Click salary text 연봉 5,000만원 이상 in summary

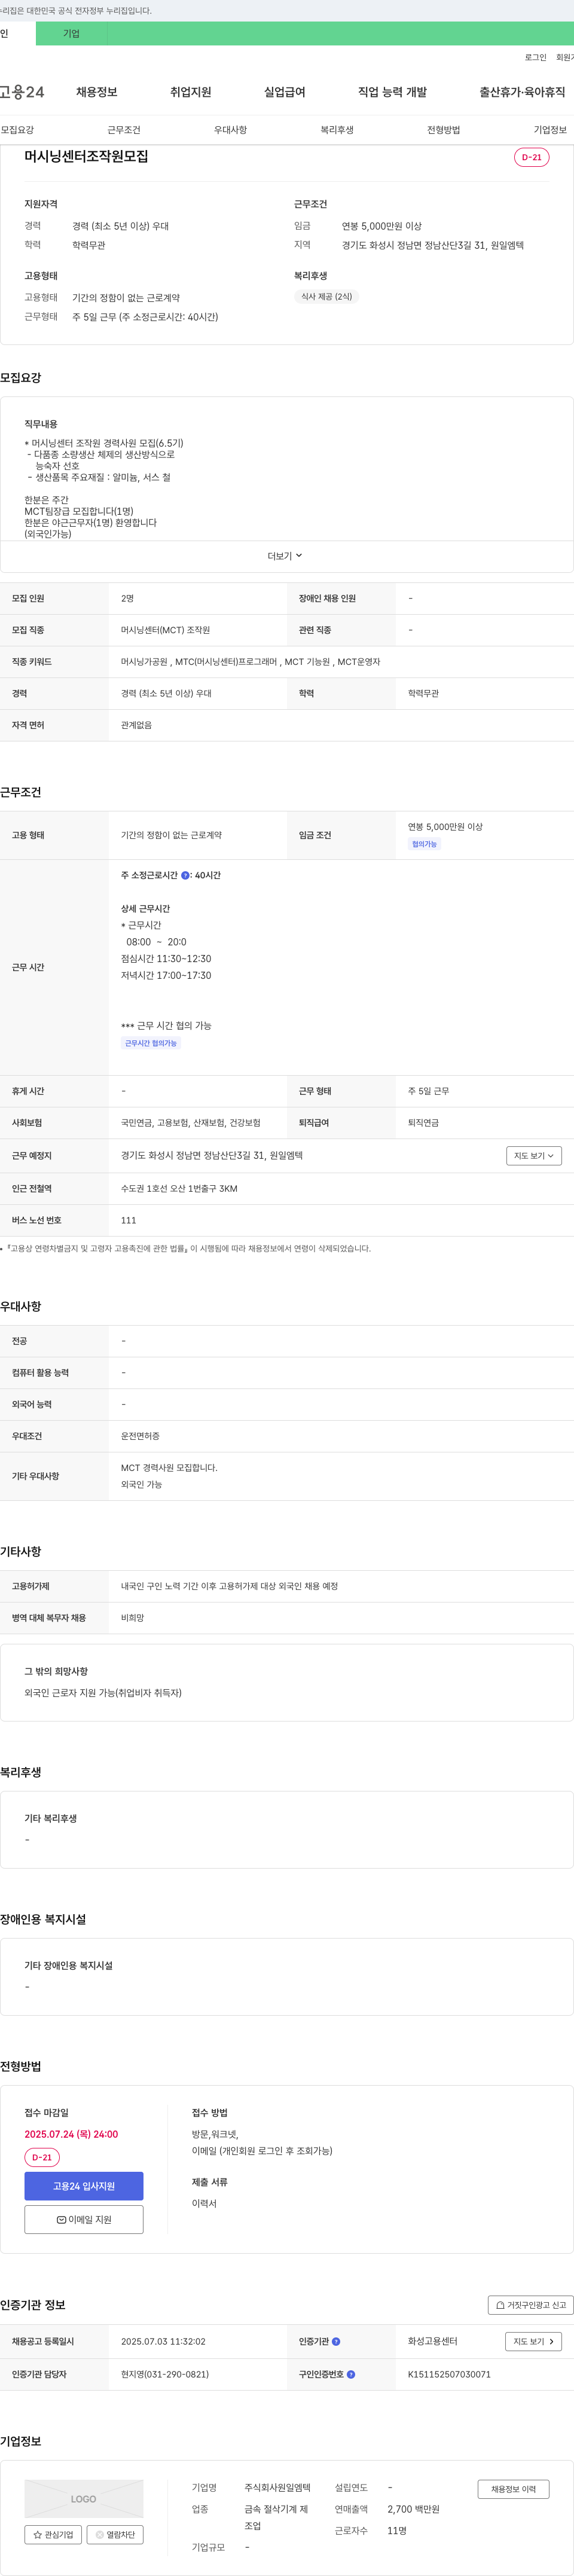pyautogui.click(x=382, y=226)
